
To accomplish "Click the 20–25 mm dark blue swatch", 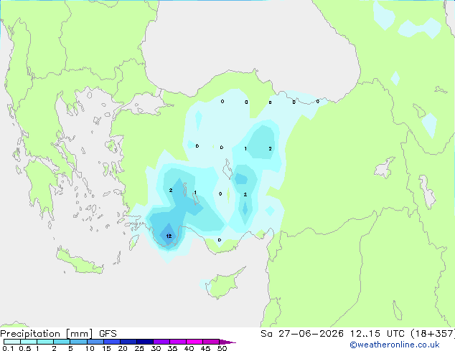I will [x=128, y=342].
